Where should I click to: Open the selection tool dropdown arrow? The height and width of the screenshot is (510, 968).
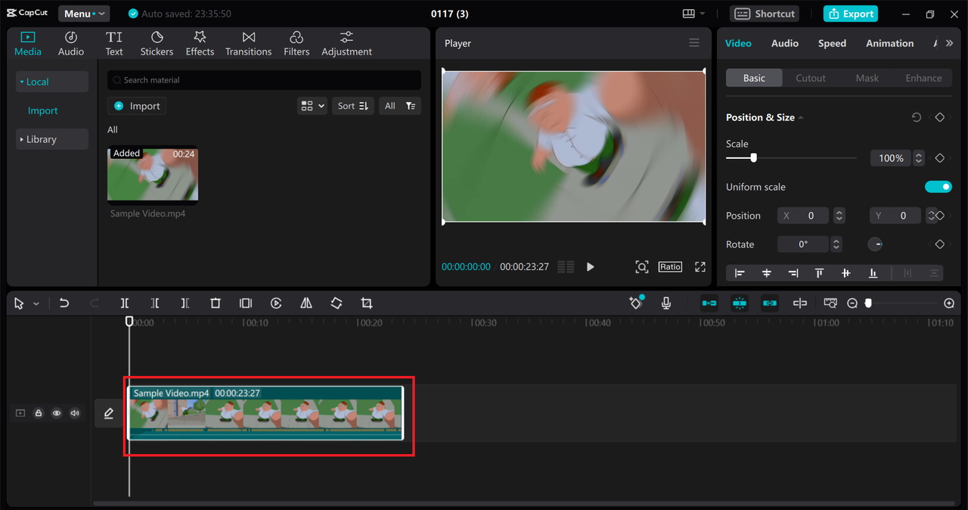coord(36,303)
